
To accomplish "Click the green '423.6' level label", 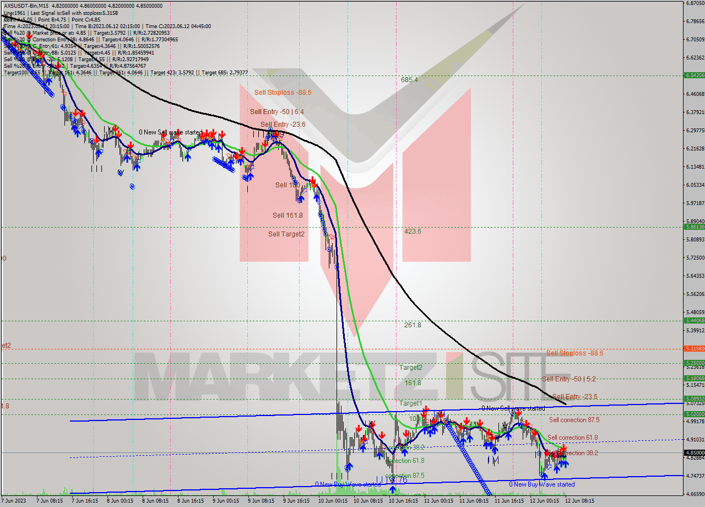I will [x=413, y=231].
